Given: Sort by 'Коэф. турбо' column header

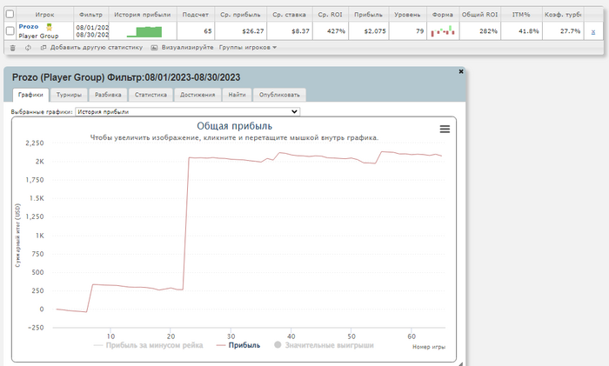Looking at the screenshot, I should (563, 15).
